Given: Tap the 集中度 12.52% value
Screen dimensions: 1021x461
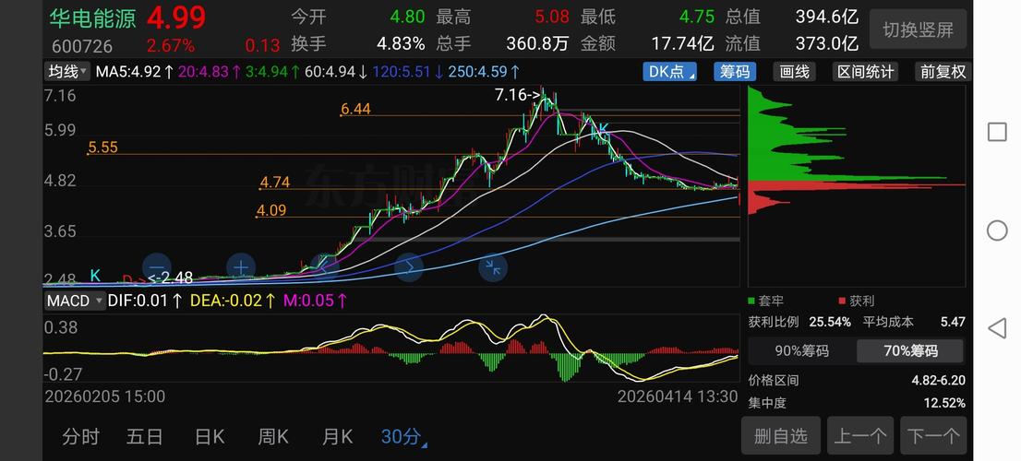Looking at the screenshot, I should point(944,403).
